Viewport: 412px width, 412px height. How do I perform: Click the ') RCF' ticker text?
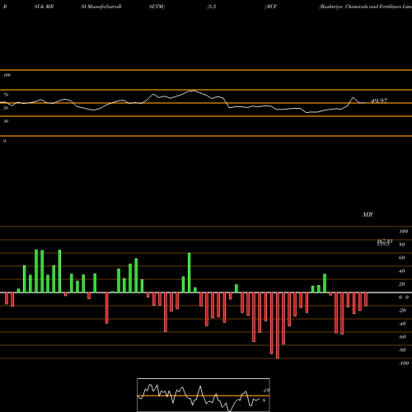pyautogui.click(x=270, y=7)
